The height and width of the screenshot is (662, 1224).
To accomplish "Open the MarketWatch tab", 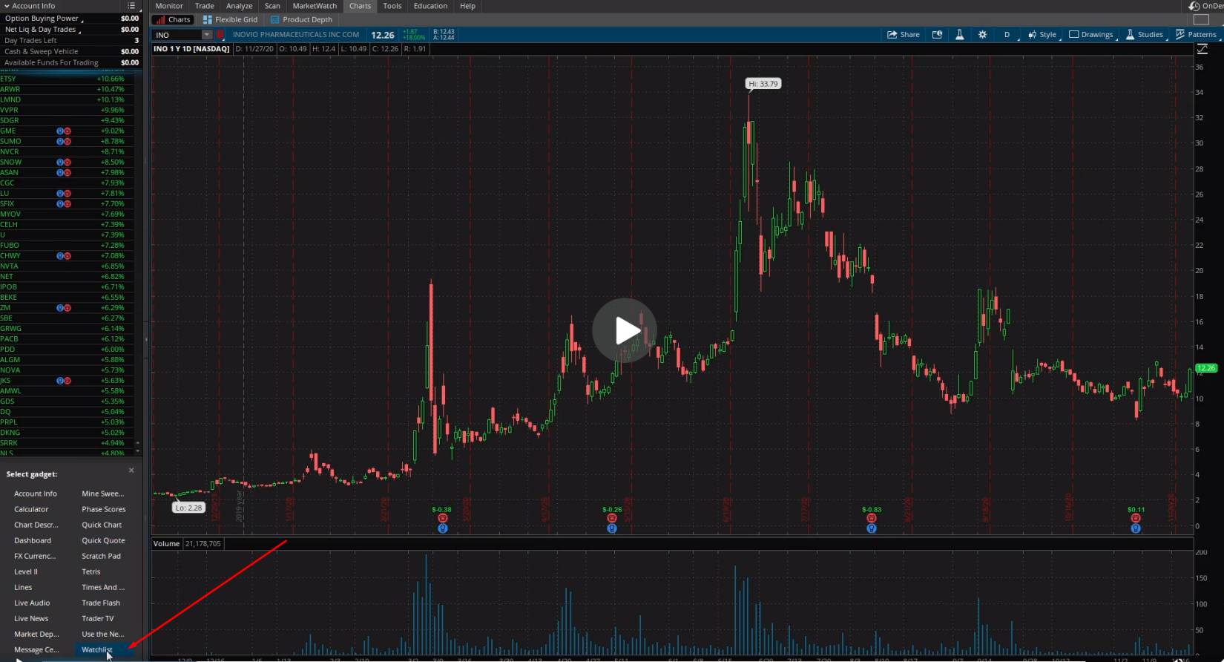I will coord(315,6).
